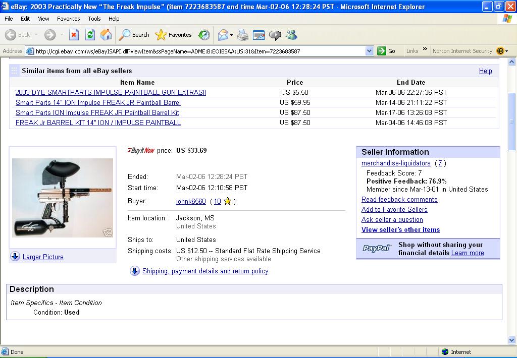Image resolution: width=517 pixels, height=358 pixels.
Task: Open Smart Parts 14" ION Impulse Barrel link
Action: 98,102
